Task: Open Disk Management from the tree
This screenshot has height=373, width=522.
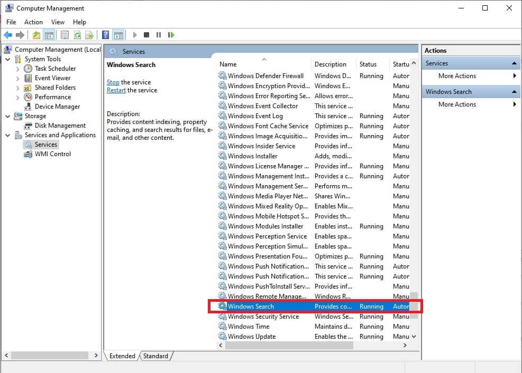Action: click(60, 126)
